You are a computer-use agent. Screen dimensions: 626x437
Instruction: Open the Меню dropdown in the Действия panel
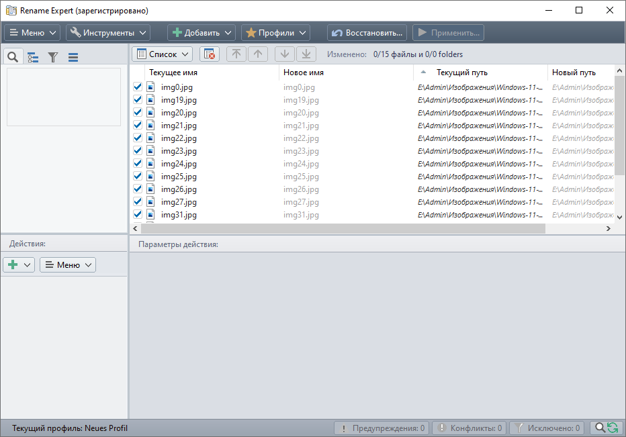67,264
